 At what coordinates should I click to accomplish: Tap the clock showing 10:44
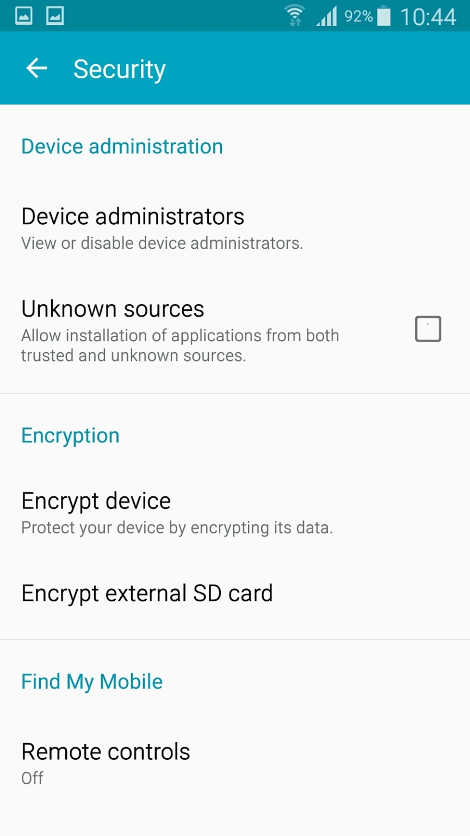pos(428,17)
